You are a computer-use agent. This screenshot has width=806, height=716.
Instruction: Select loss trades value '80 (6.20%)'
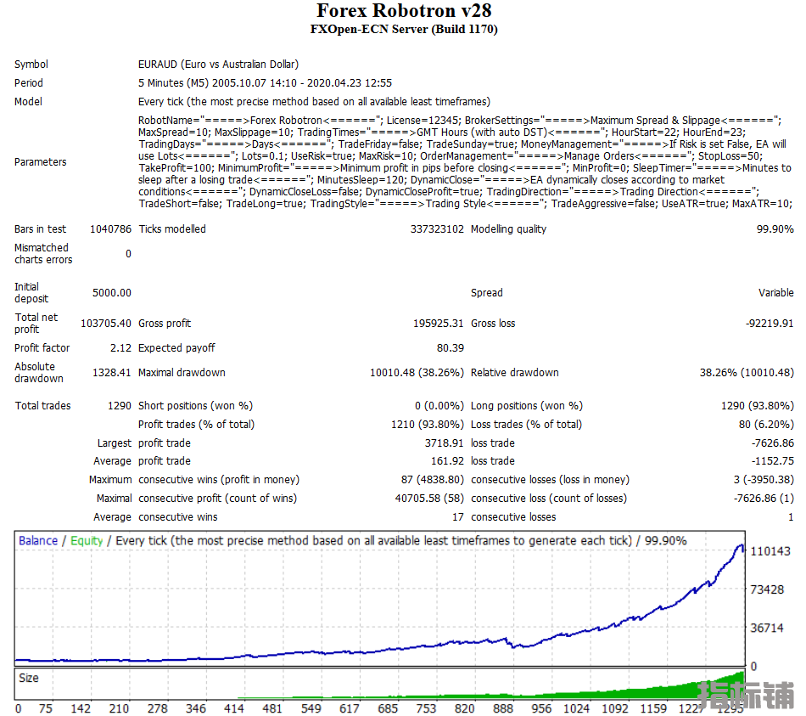pyautogui.click(x=766, y=424)
